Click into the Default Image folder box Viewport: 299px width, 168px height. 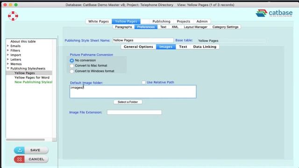pos(133,91)
